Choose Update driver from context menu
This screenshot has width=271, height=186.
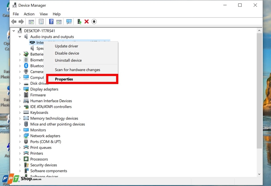[x=81, y=46]
